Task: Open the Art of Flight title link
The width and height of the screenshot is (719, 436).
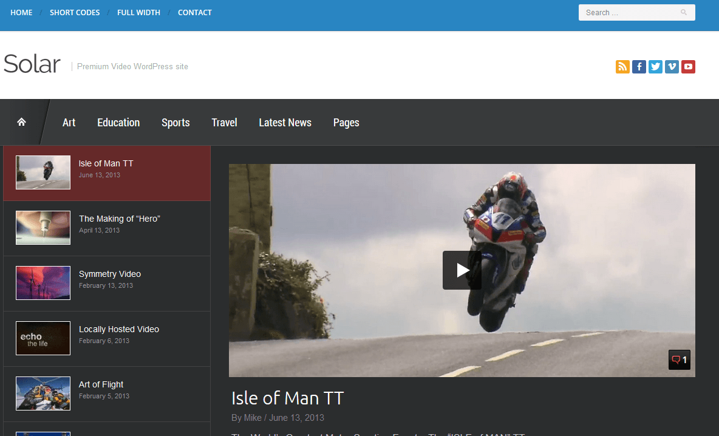Action: (101, 384)
